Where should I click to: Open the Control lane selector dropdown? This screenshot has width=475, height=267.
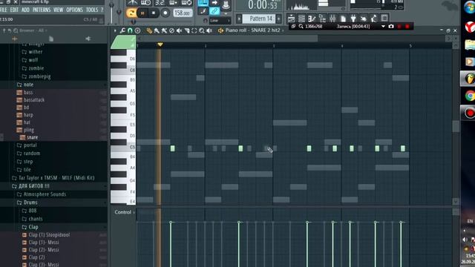pyautogui.click(x=125, y=212)
